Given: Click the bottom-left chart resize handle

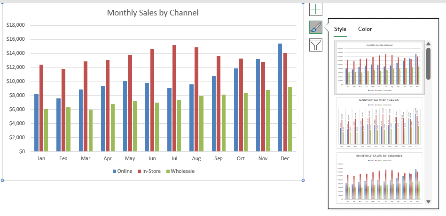Looking at the screenshot, I should pyautogui.click(x=2, y=180).
